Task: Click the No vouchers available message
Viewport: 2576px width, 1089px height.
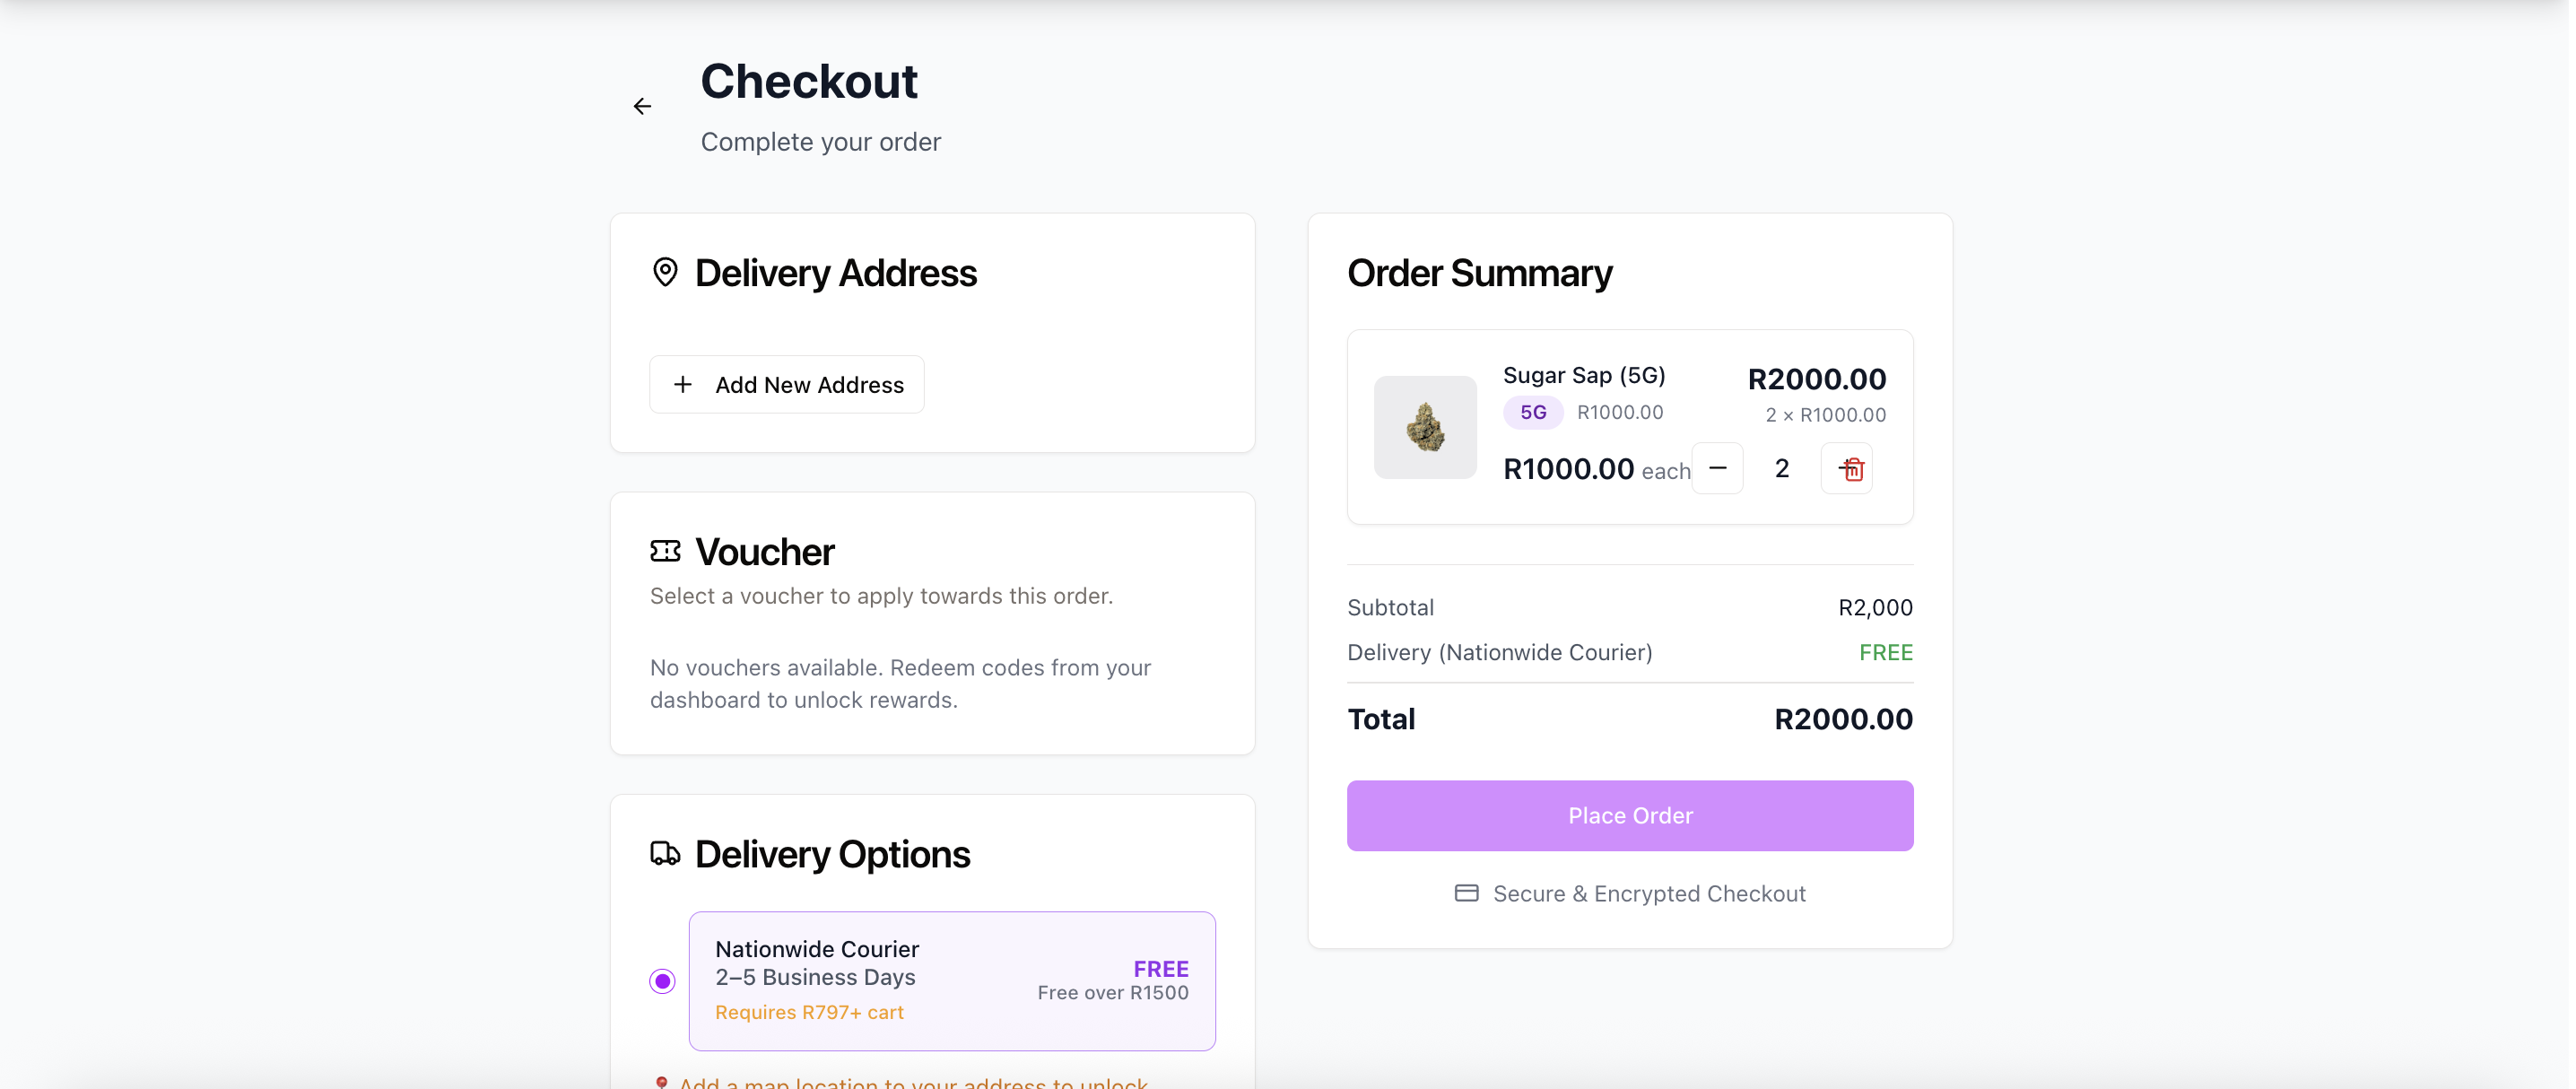Action: coord(900,683)
